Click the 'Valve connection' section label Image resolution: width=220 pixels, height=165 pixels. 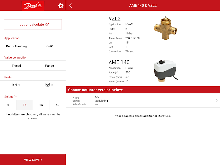tap(16, 57)
